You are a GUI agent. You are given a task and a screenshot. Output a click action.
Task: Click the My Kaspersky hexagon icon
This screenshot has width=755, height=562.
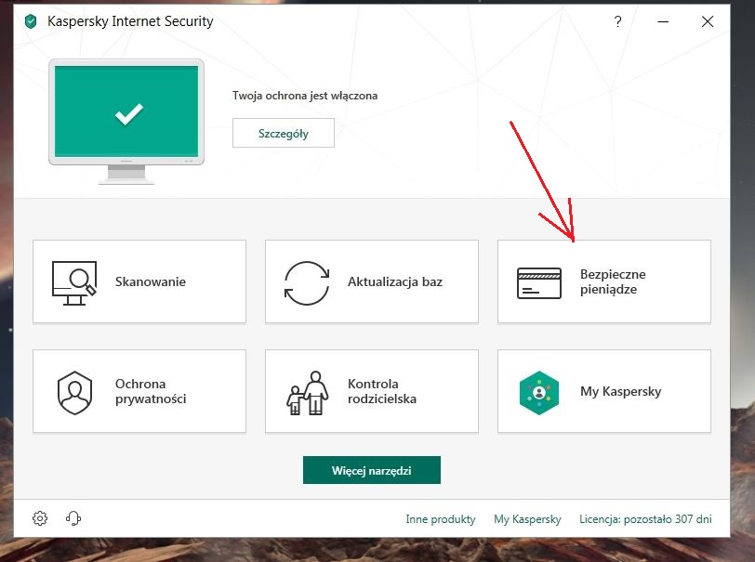[539, 393]
